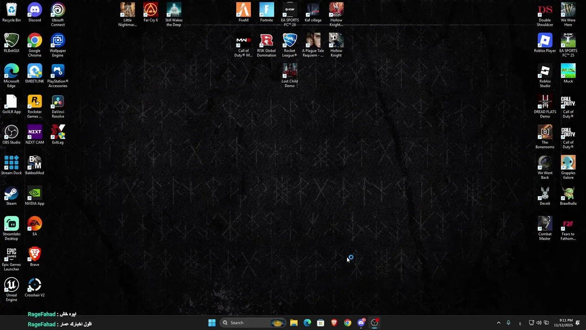The height and width of the screenshot is (330, 586).
Task: Select Brawlhalla desktop icon
Action: pyautogui.click(x=568, y=196)
